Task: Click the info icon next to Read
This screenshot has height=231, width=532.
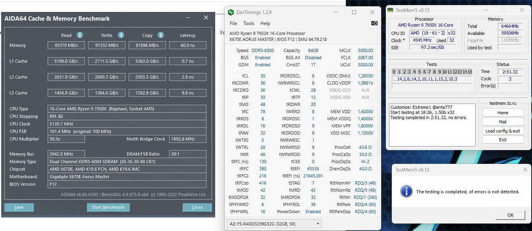Action: pyautogui.click(x=79, y=35)
